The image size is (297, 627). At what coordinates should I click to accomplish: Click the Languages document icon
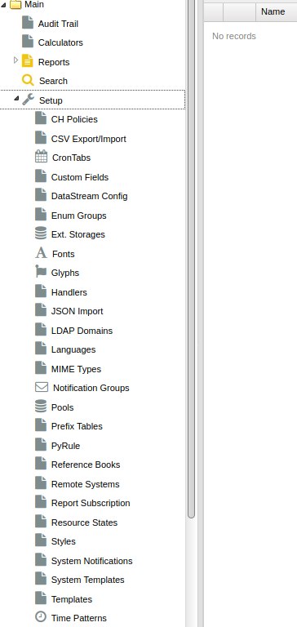(41, 349)
